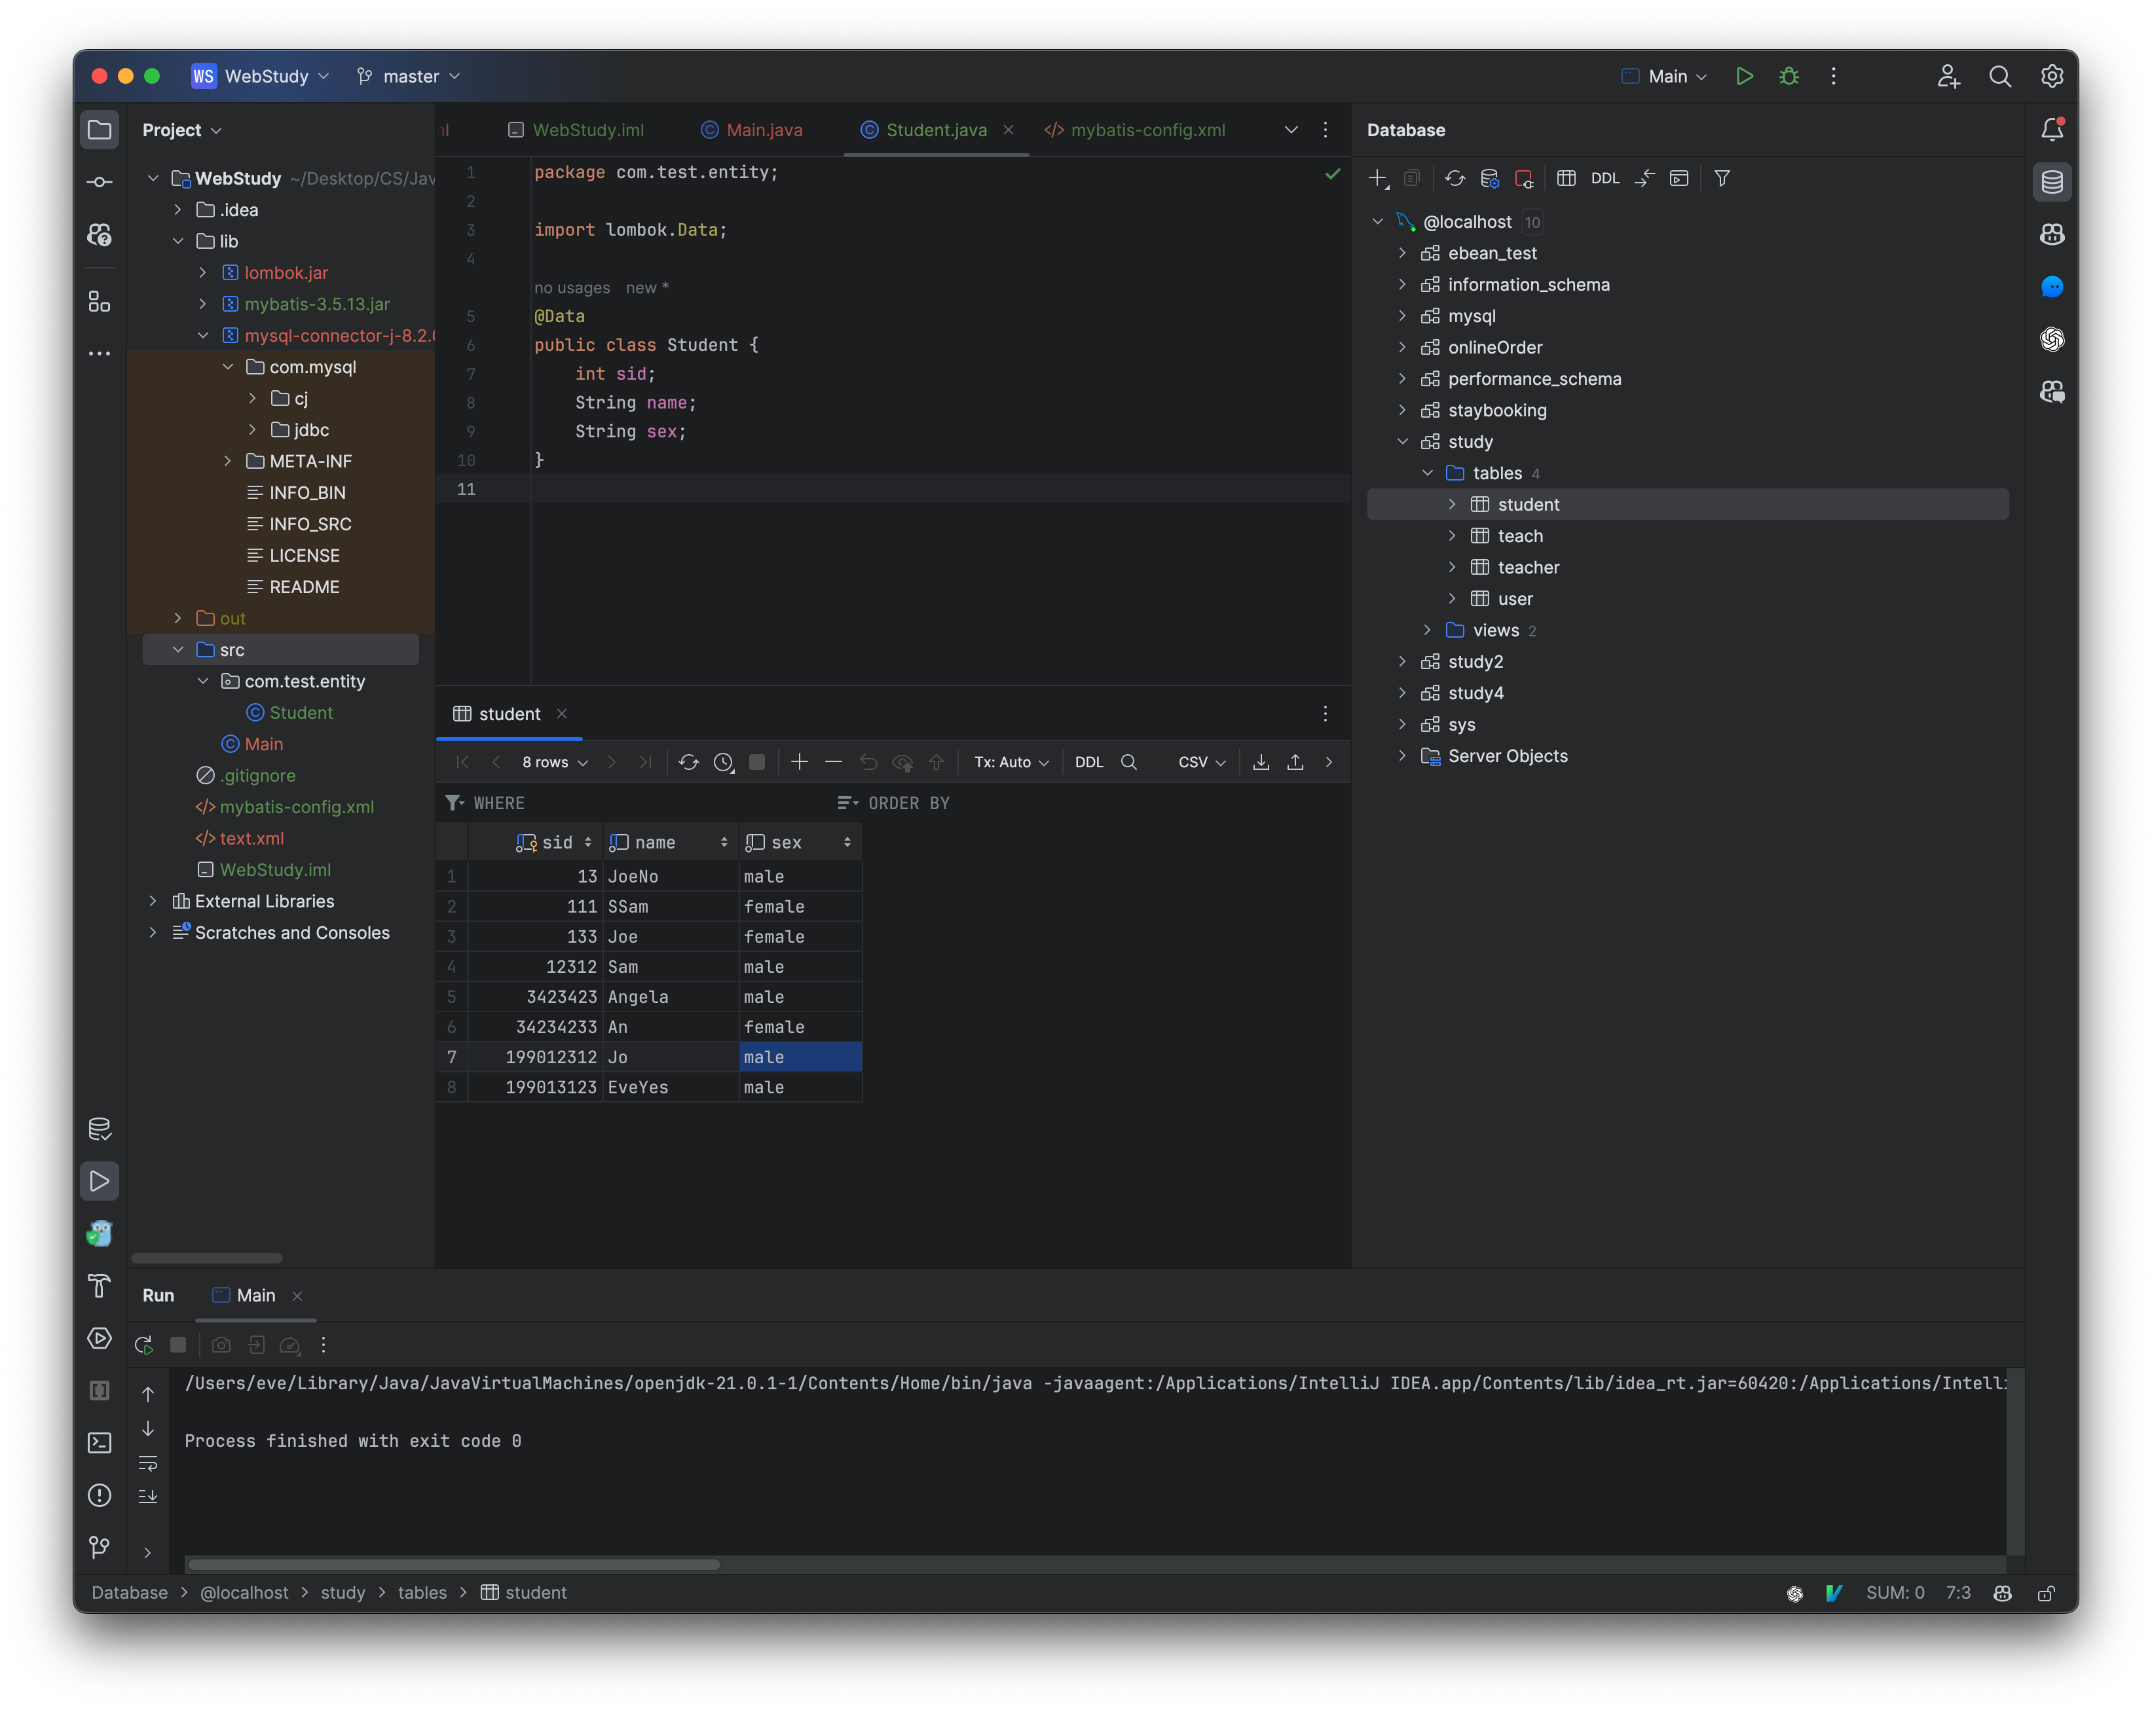Click the Run application icon in sidebar
Image resolution: width=2152 pixels, height=1710 pixels.
tap(99, 1180)
